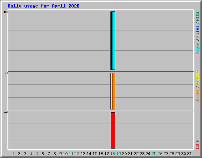Select day 30 on the date axis
202x158 pixels.
click(183, 154)
